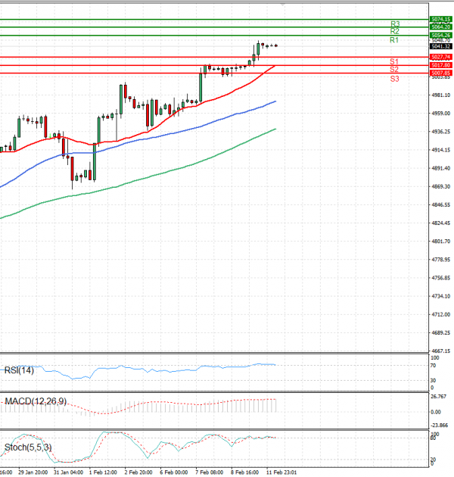
Task: Select the green 5054.26 price tag
Action: [x=441, y=36]
